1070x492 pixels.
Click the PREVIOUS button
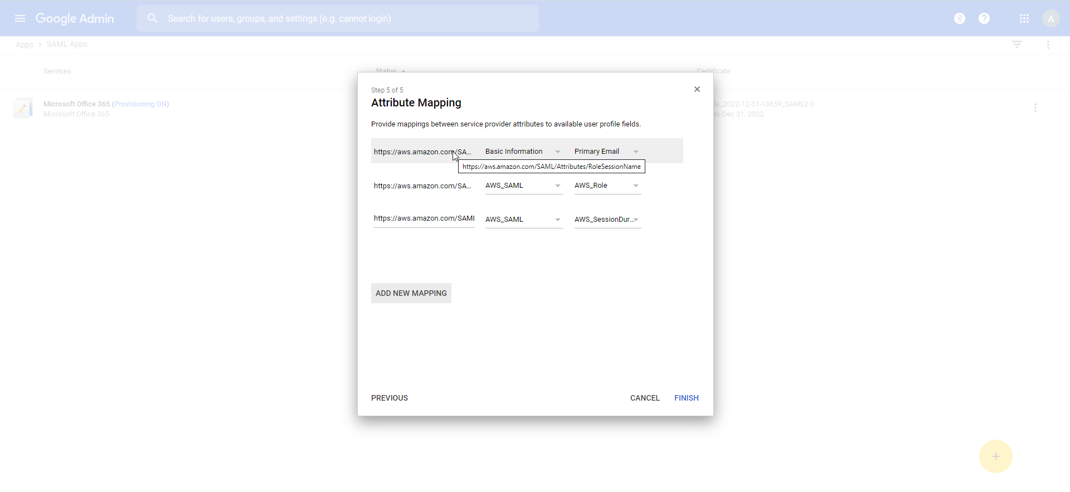pos(390,398)
